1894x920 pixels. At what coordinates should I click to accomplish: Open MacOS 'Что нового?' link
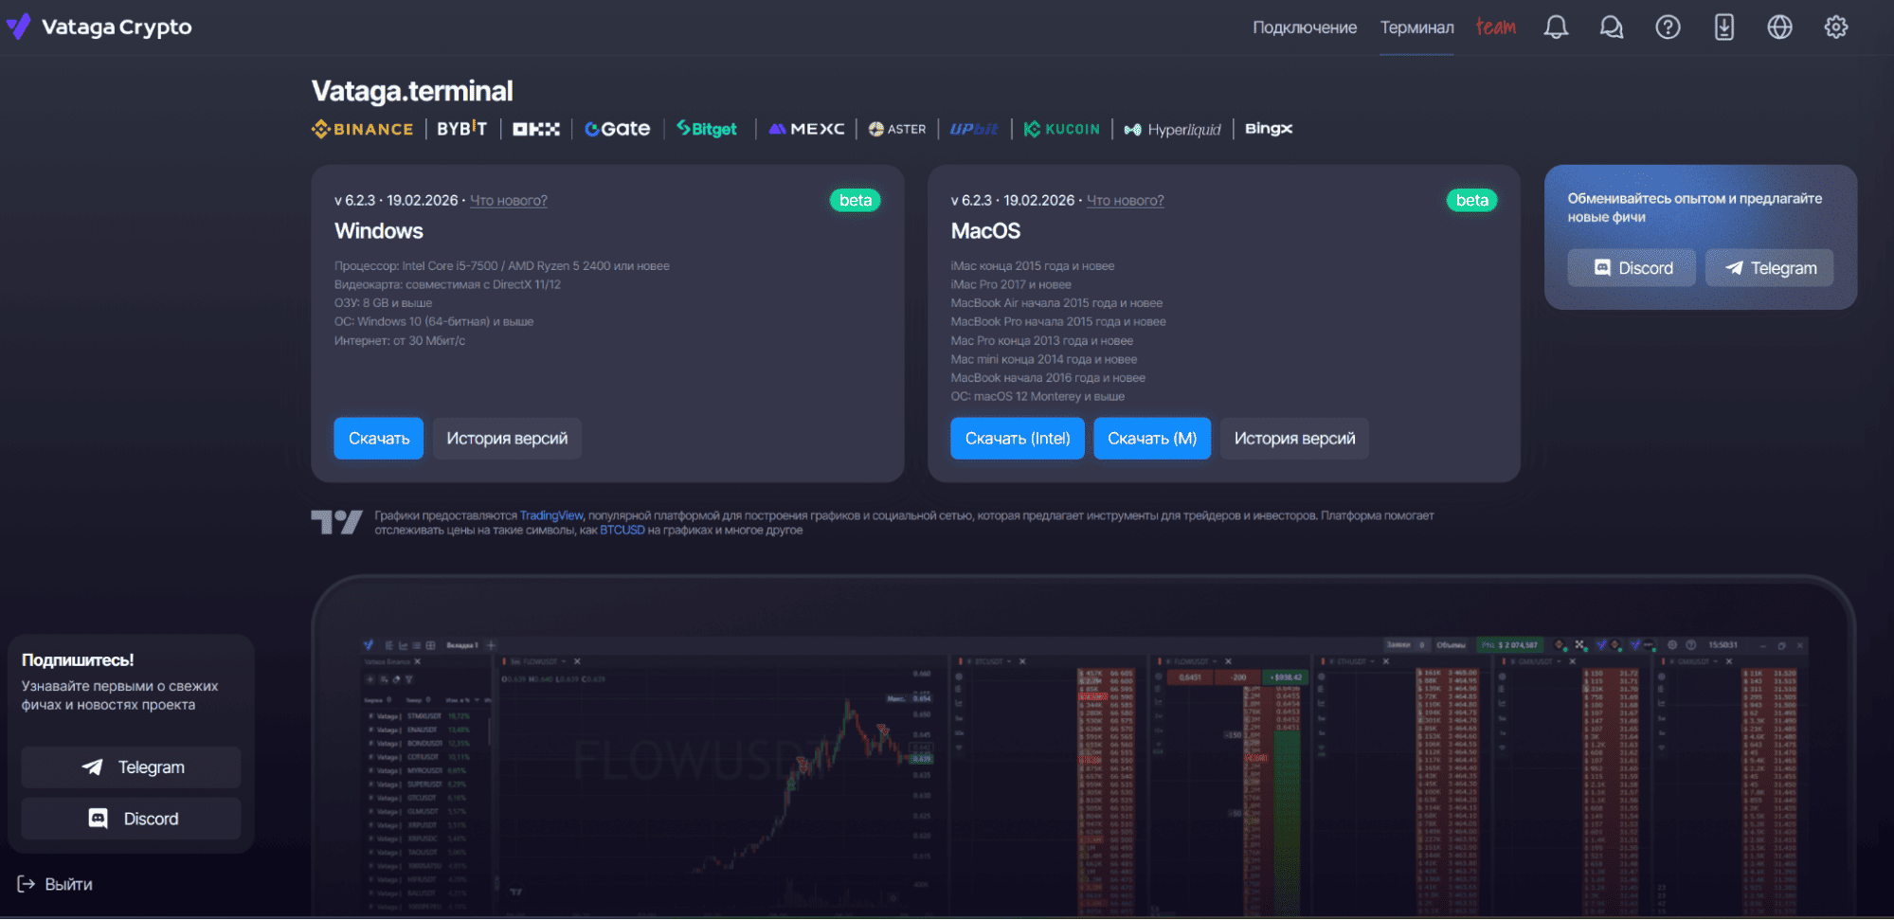coord(1126,201)
